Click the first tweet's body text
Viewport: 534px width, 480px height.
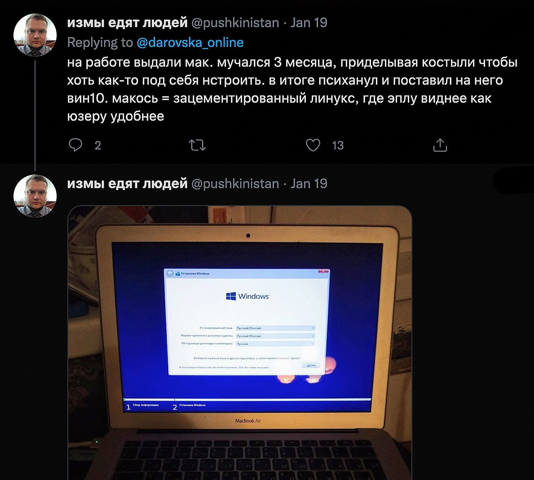(x=292, y=89)
